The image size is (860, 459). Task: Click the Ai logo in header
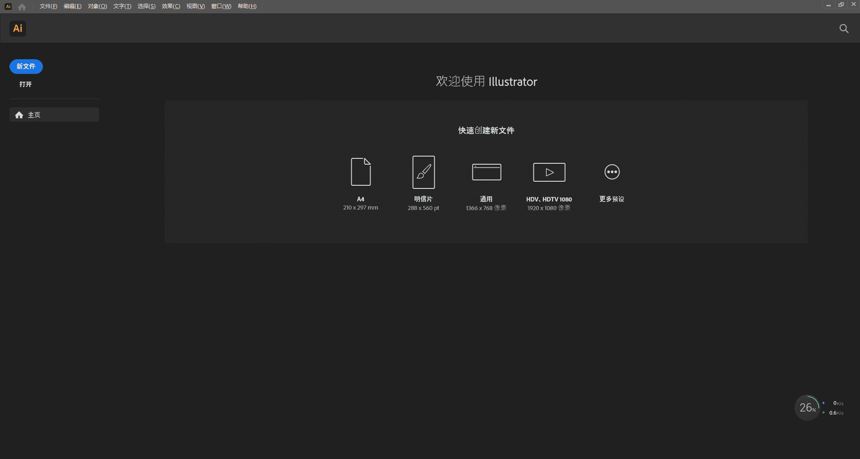[x=17, y=28]
